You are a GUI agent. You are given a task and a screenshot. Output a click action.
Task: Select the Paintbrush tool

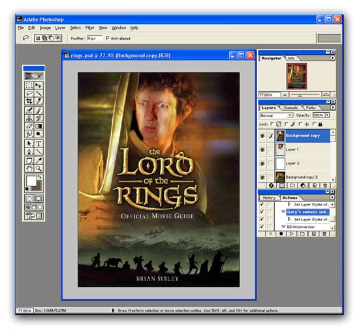click(39, 110)
